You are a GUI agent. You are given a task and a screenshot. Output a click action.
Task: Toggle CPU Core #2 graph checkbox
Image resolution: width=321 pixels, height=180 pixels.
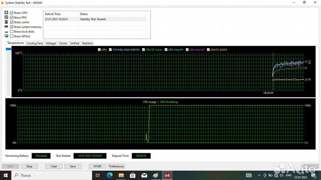pyautogui.click(x=187, y=49)
